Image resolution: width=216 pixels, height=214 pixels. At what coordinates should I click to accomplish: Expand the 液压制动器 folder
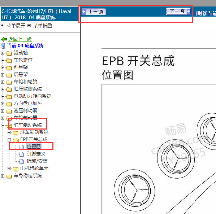[3, 111]
